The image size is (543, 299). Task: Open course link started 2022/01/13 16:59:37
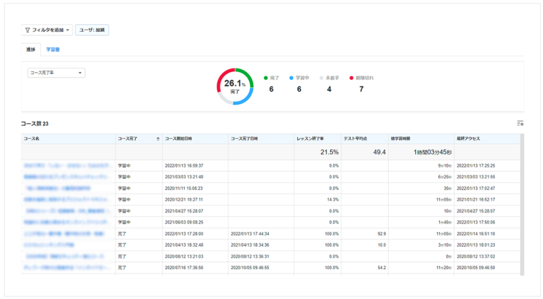[x=66, y=165]
